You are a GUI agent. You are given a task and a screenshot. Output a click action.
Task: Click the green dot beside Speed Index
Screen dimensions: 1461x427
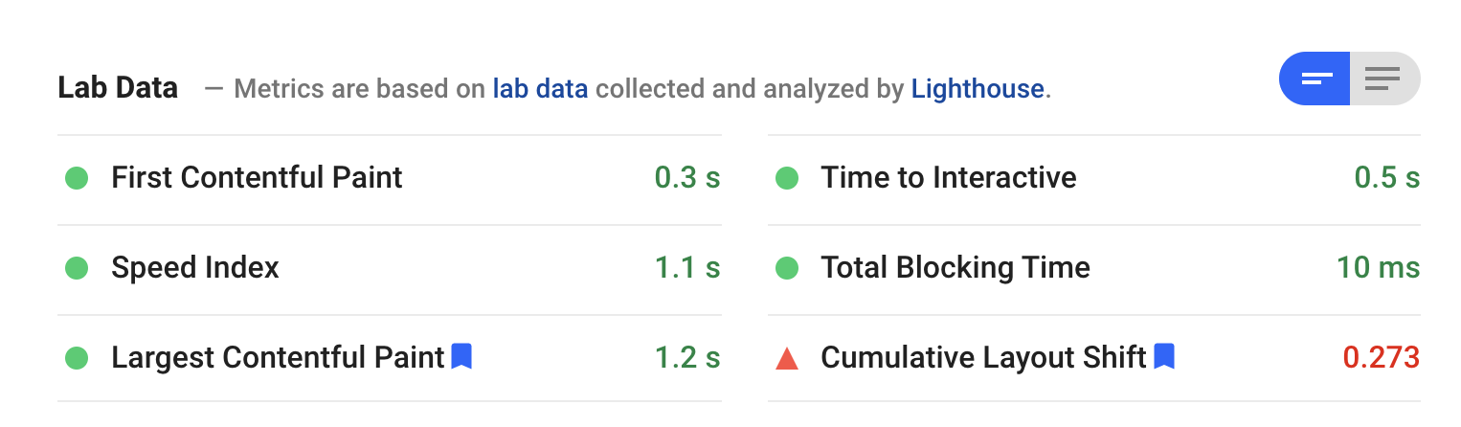click(77, 268)
